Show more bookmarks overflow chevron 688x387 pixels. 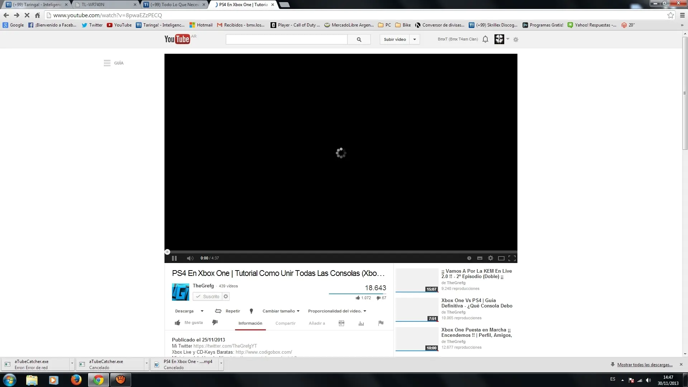682,25
